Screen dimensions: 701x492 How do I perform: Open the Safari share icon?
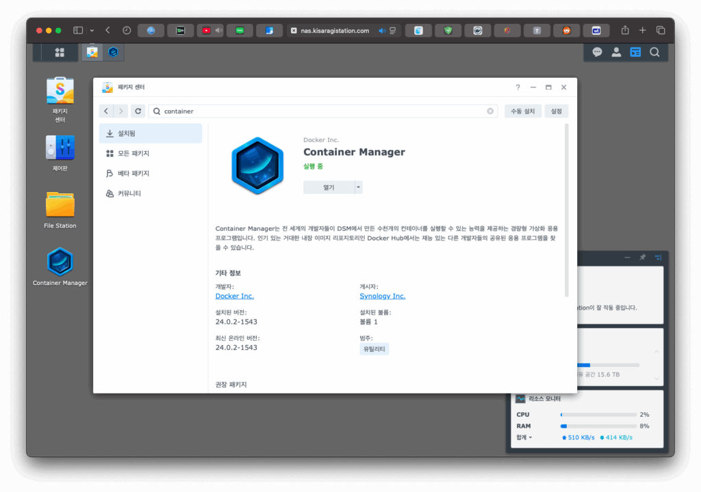coord(625,30)
